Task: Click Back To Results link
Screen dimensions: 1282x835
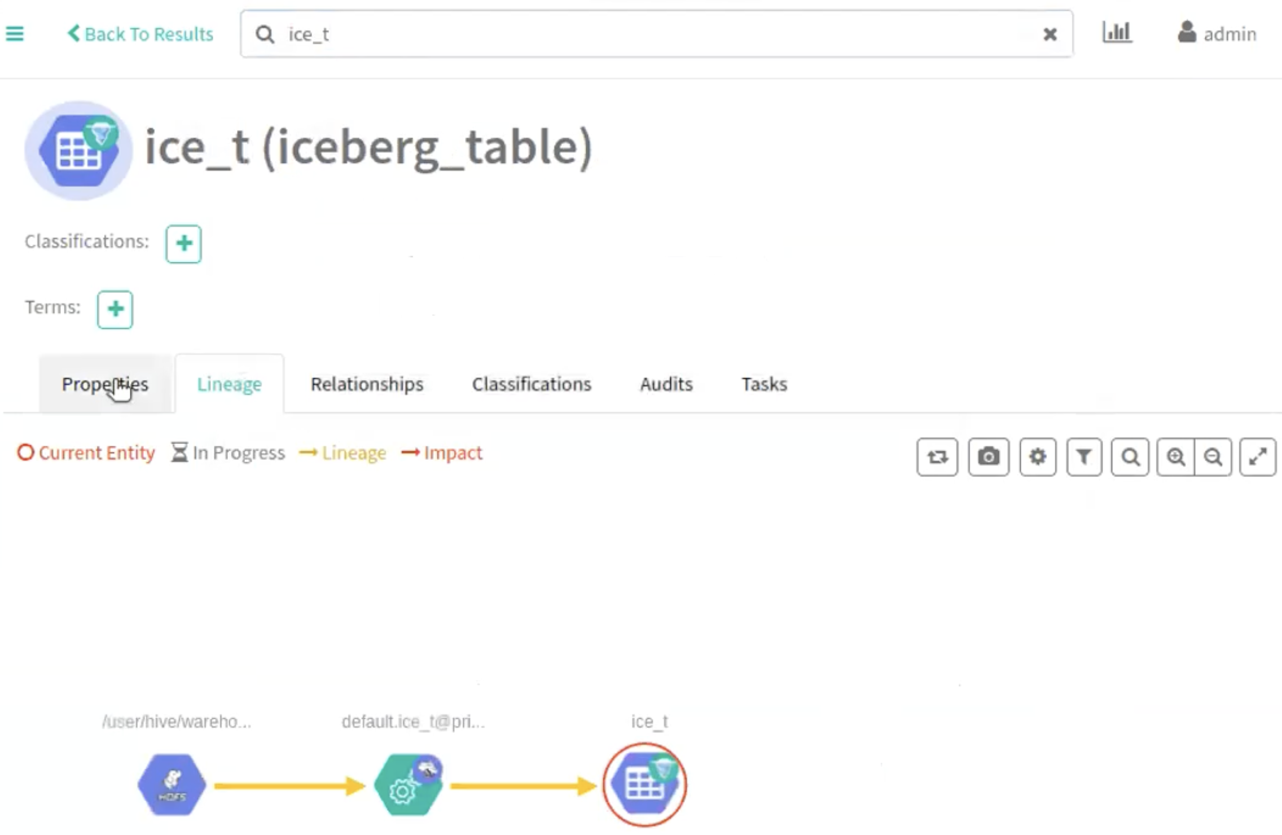Action: pos(141,34)
